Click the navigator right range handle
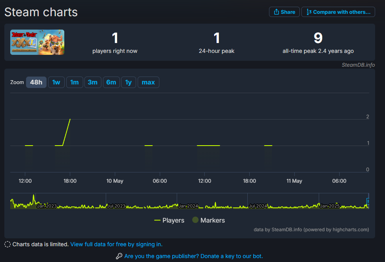Image resolution: width=385 pixels, height=262 pixels. (x=368, y=201)
